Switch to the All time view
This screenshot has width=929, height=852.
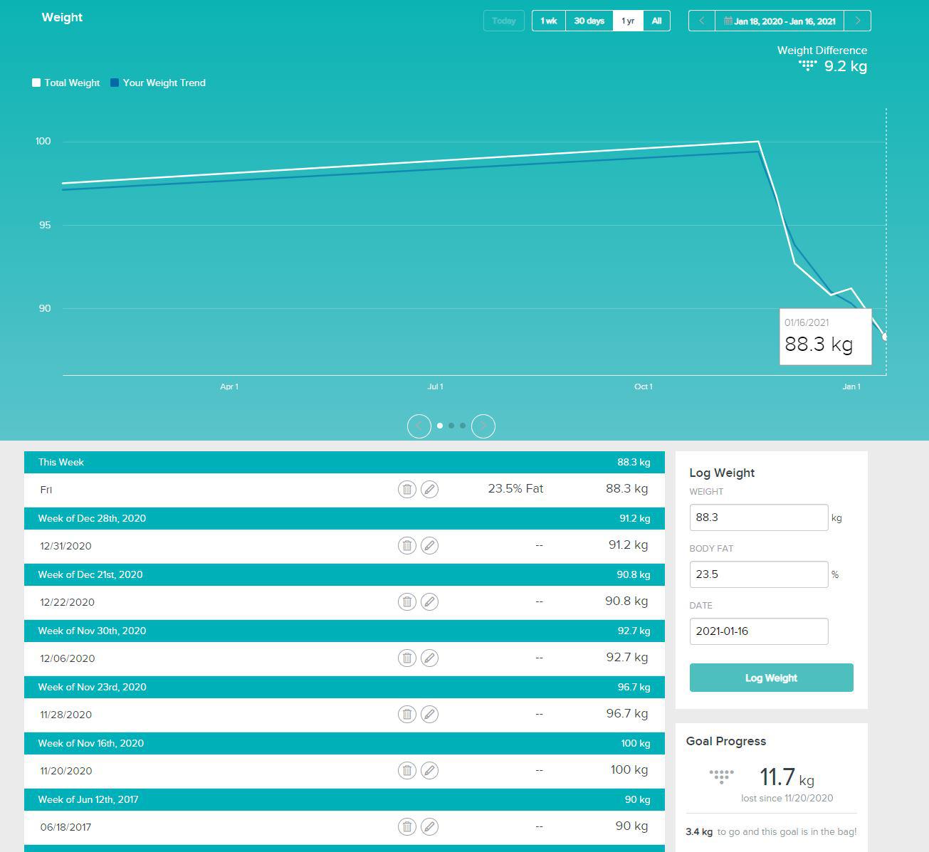click(x=656, y=21)
